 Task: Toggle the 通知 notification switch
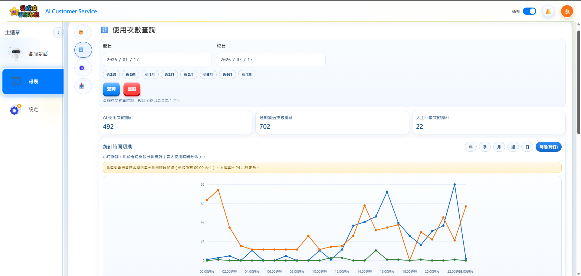(x=529, y=11)
